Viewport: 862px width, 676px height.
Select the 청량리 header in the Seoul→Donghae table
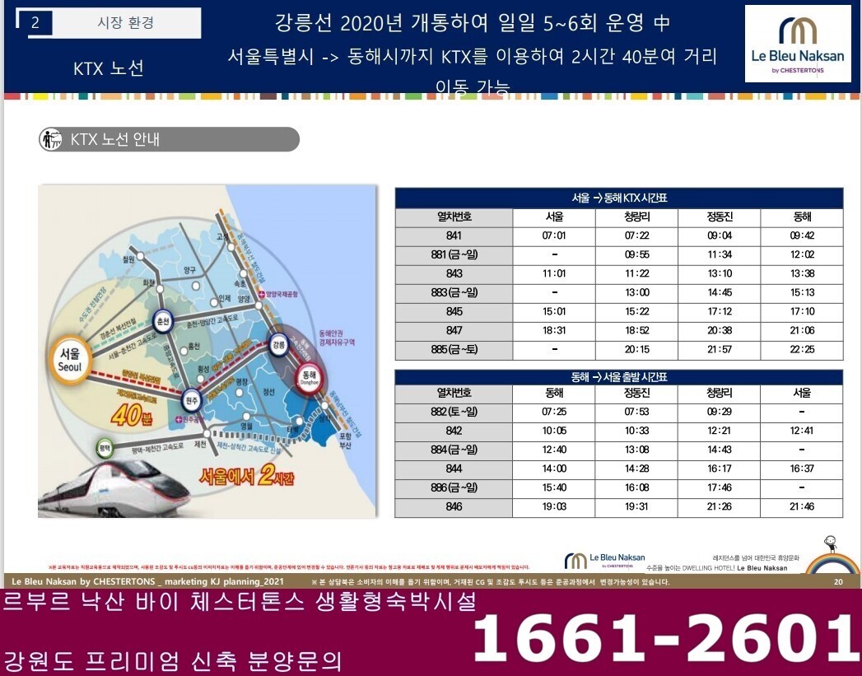click(x=637, y=217)
